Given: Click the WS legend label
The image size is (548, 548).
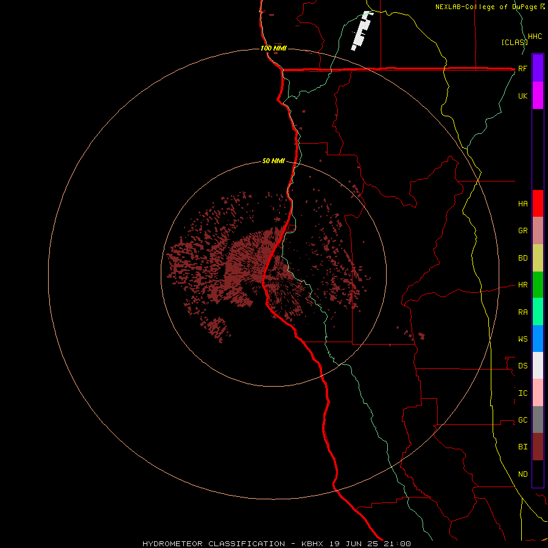Looking at the screenshot, I should coord(523,339).
